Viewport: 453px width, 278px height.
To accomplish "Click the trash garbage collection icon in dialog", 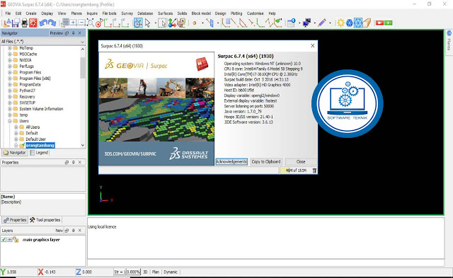I will 314,170.
